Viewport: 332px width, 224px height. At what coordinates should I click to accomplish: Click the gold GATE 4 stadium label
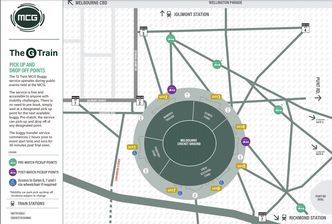pyautogui.click(x=241, y=127)
